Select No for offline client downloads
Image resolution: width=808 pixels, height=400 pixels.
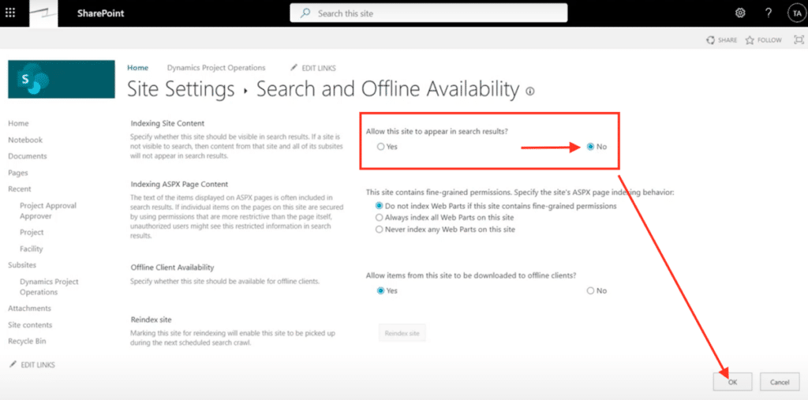(591, 290)
